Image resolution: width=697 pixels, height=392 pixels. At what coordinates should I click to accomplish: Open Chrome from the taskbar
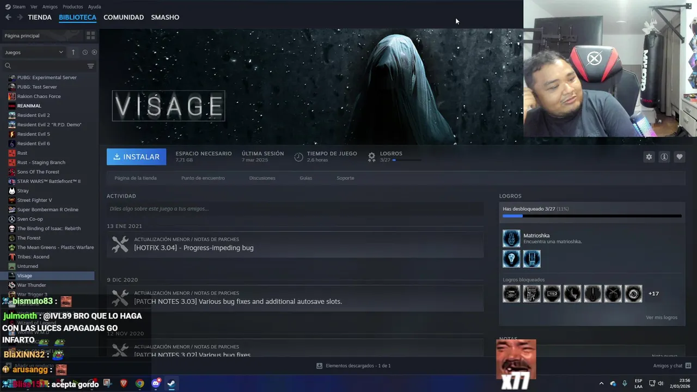(x=139, y=383)
